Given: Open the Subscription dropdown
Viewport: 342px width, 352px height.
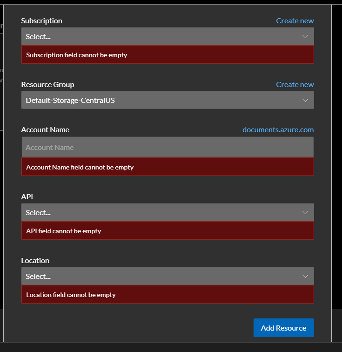Looking at the screenshot, I should [168, 36].
